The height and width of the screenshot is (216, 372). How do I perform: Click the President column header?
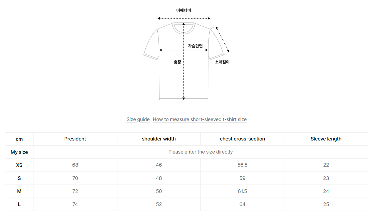click(x=75, y=139)
